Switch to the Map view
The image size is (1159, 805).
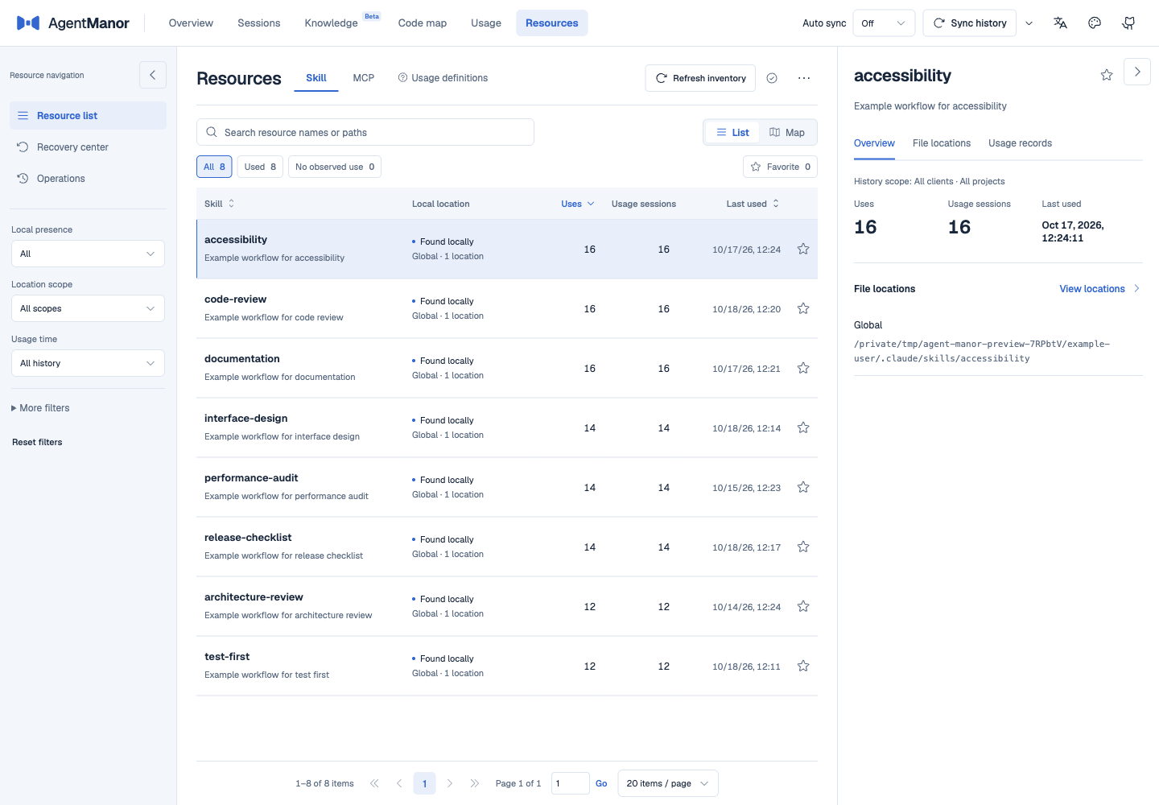787,133
